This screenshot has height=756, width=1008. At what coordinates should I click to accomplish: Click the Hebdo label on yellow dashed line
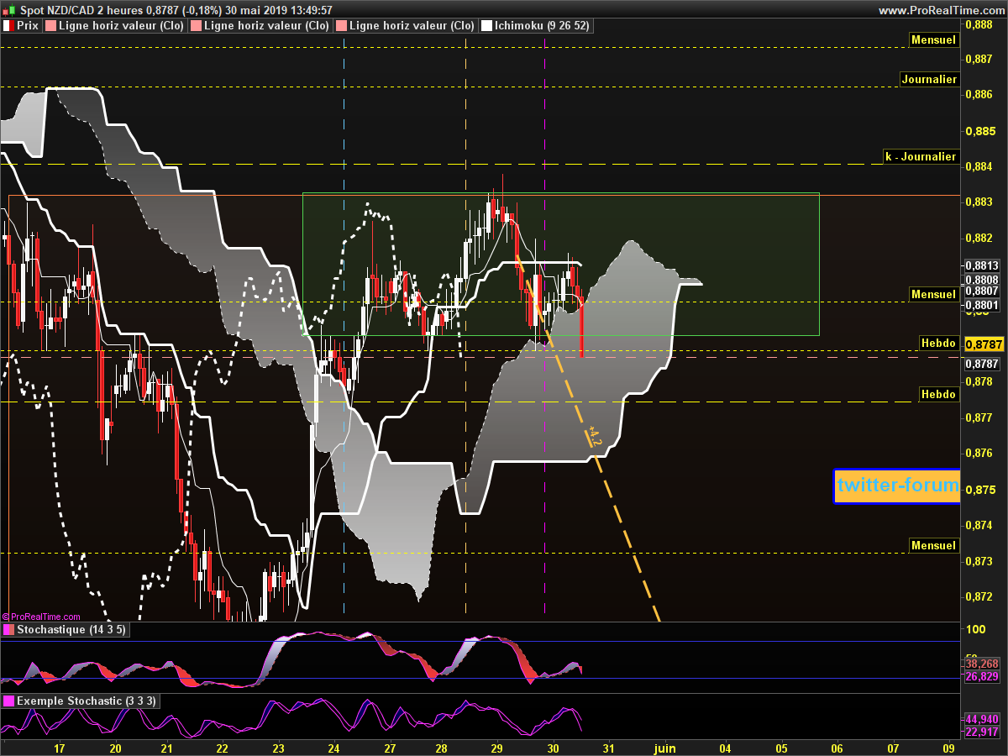coord(937,394)
